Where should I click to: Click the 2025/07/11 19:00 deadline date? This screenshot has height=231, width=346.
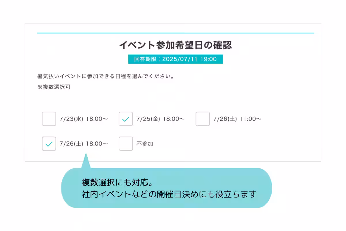pos(189,59)
